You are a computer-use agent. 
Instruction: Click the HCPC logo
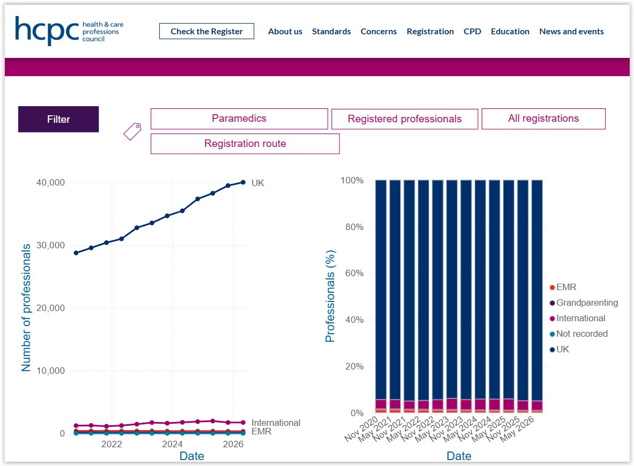click(69, 31)
